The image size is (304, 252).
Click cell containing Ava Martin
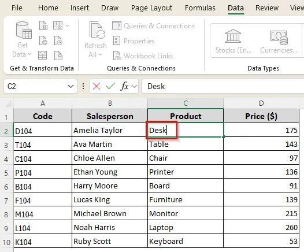tap(110, 144)
